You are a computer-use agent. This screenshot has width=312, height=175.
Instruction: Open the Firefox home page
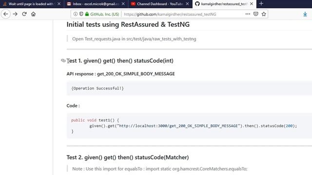coord(34,14)
